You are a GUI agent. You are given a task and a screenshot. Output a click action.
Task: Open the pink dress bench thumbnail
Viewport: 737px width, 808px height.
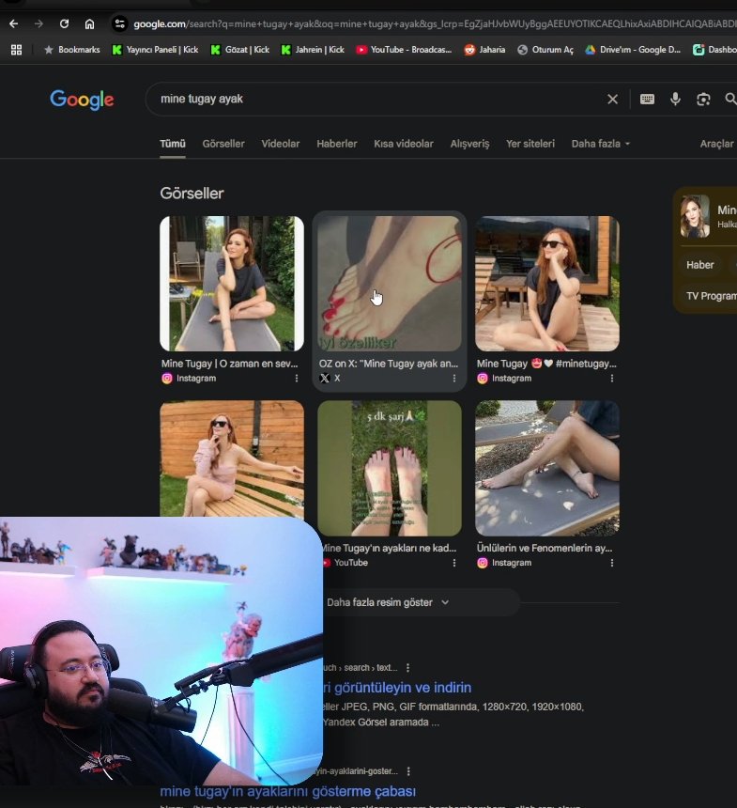click(x=232, y=458)
